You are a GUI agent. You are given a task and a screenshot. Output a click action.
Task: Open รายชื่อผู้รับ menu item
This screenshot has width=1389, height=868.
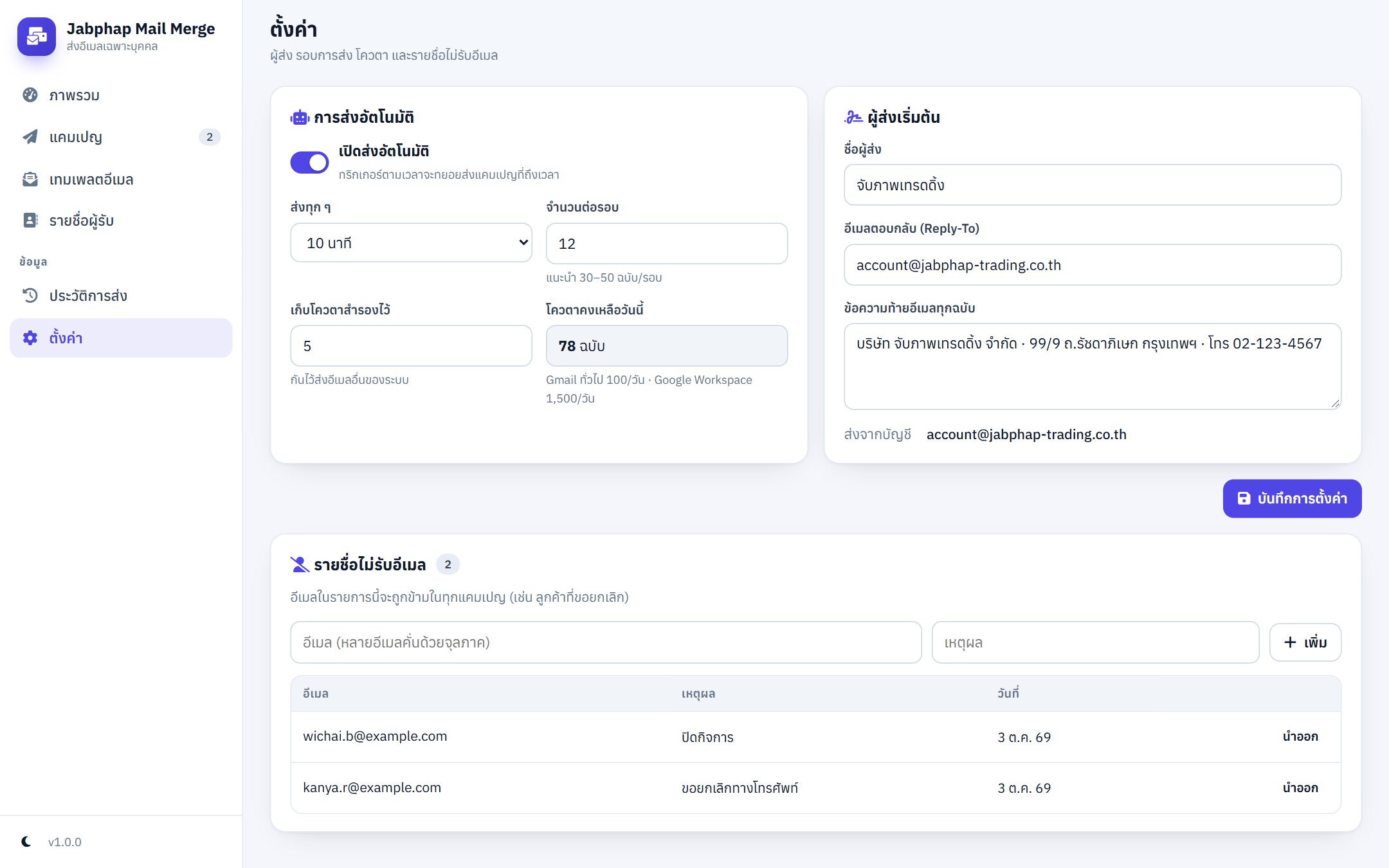coord(121,221)
